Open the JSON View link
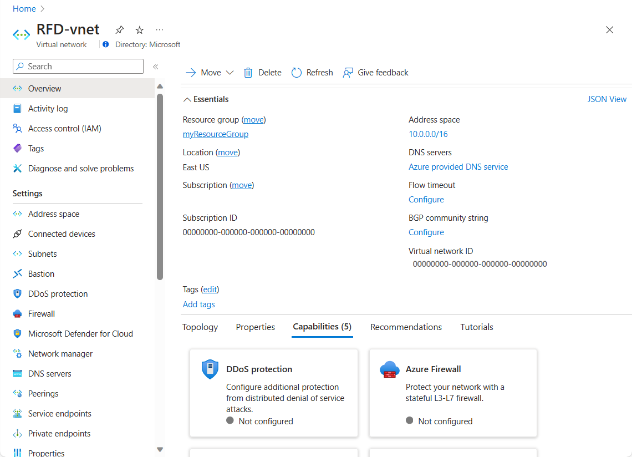 coord(606,99)
